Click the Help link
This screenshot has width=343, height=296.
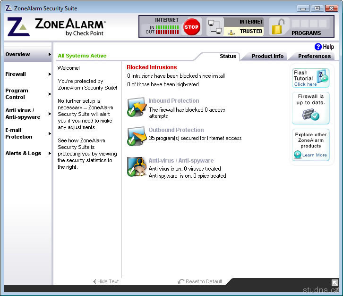(328, 47)
